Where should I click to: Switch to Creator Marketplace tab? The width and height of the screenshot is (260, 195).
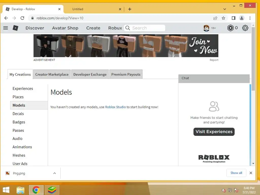(52, 74)
